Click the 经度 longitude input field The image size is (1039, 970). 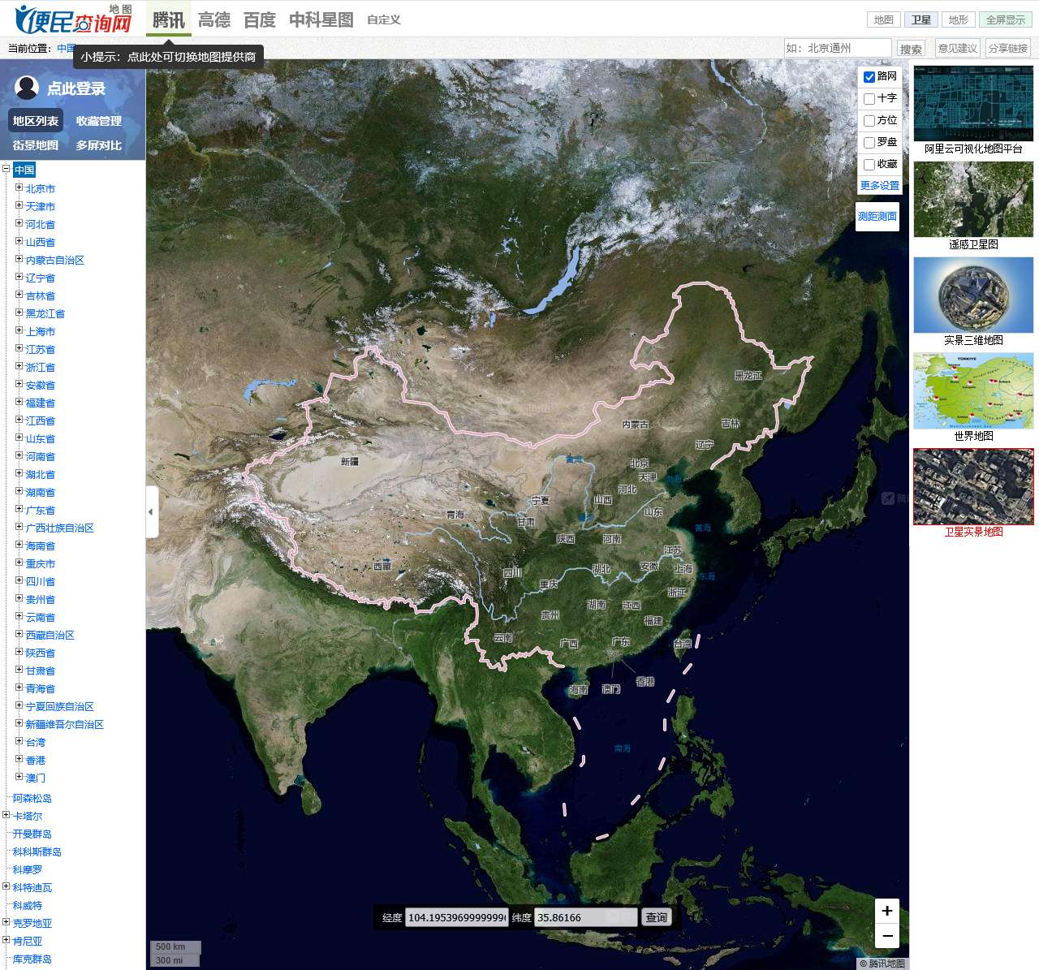tap(456, 917)
